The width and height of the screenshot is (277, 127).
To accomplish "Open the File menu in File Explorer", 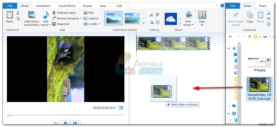I will 233,6.
